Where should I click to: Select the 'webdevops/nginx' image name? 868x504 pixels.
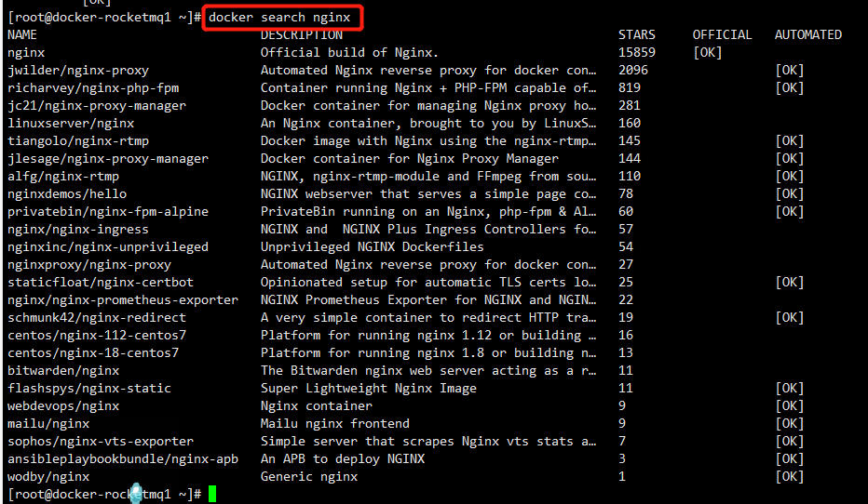tap(63, 406)
